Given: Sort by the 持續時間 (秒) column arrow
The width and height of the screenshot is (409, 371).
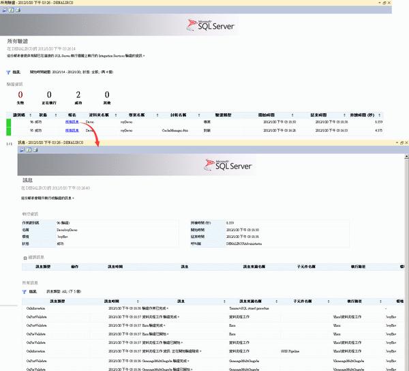Looking at the screenshot, I should coord(379,115).
